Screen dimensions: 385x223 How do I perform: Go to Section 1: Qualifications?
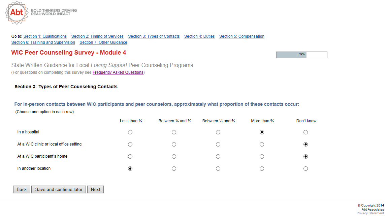[x=45, y=36]
